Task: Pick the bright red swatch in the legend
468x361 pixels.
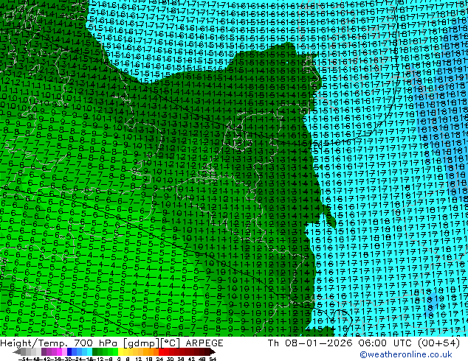Action: click(161, 351)
